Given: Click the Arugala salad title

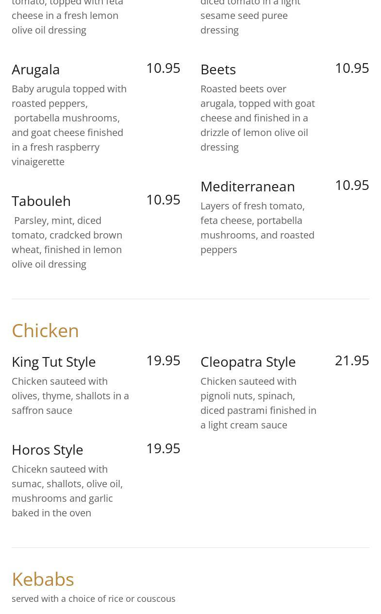Looking at the screenshot, I should [x=36, y=69].
